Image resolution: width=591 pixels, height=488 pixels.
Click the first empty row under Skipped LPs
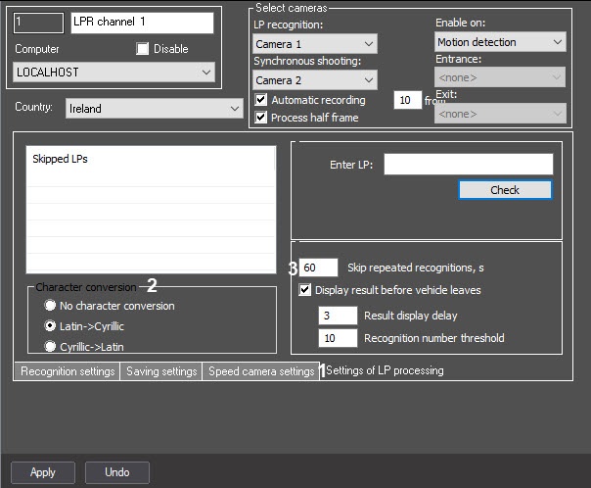(x=151, y=178)
